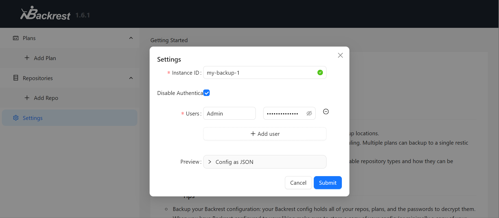Uncheck the Disable Authentication checkbox
Viewport: 499px width, 218px height.
point(207,93)
